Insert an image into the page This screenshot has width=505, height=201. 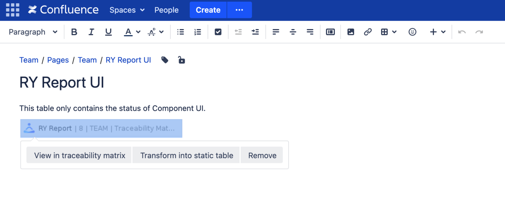click(350, 32)
